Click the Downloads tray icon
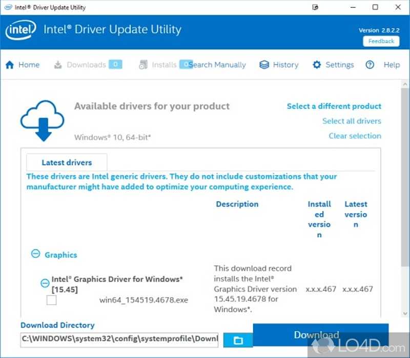 point(58,65)
